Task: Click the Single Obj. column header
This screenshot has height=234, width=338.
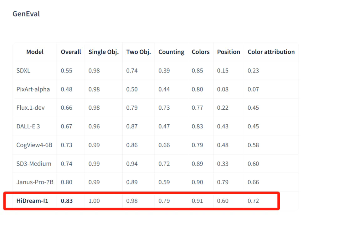Action: [103, 52]
